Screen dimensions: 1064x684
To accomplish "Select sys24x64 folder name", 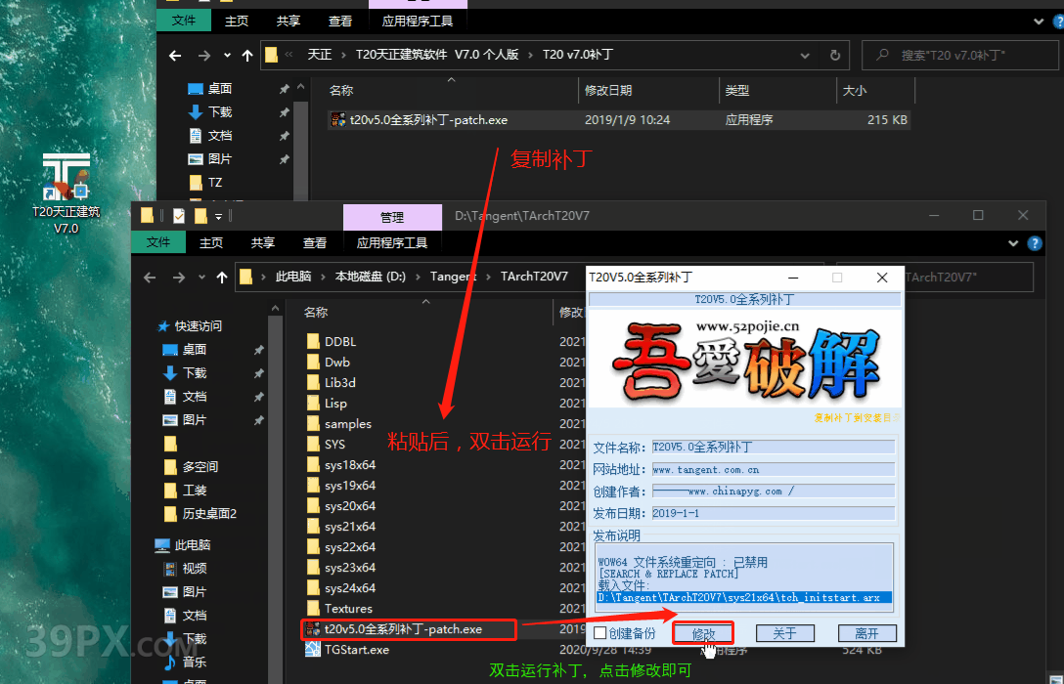I will pyautogui.click(x=350, y=587).
